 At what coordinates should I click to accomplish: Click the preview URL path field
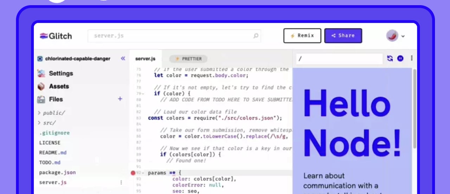coord(339,59)
